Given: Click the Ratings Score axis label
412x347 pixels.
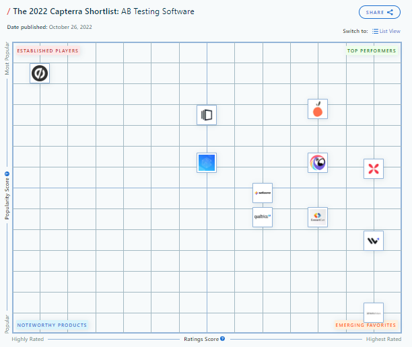Looking at the screenshot, I should click(201, 339).
